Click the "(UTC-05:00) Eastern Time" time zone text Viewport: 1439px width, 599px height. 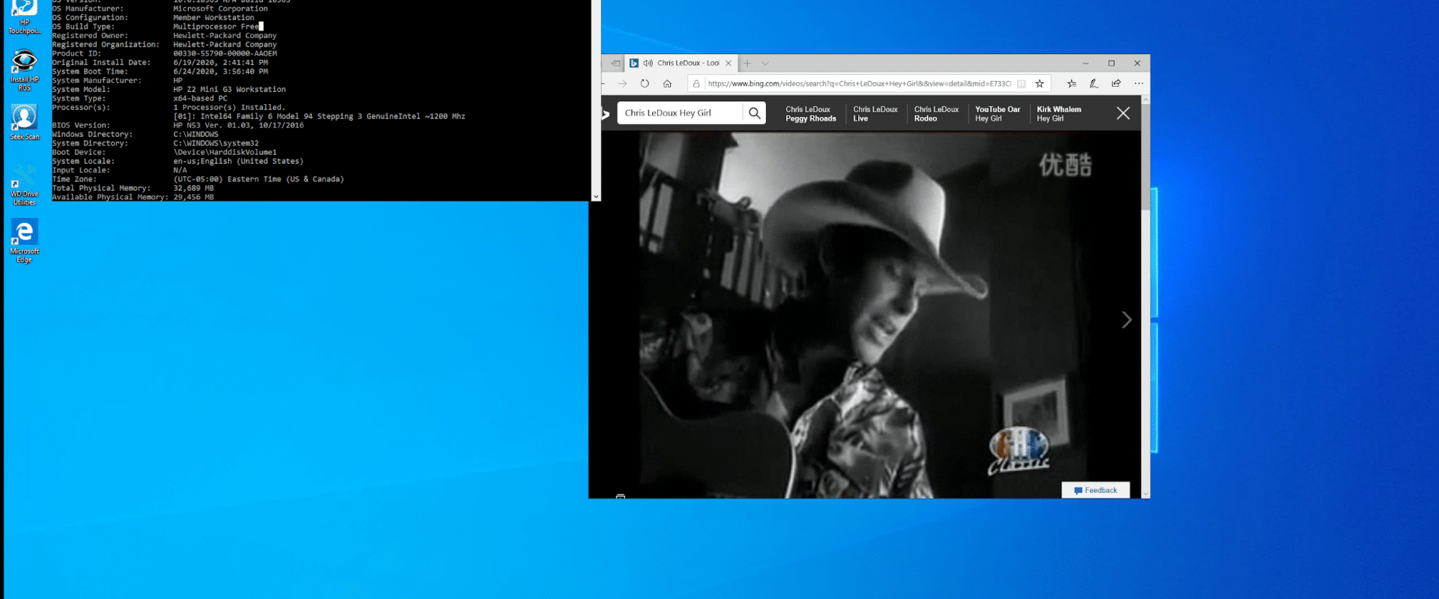227,180
